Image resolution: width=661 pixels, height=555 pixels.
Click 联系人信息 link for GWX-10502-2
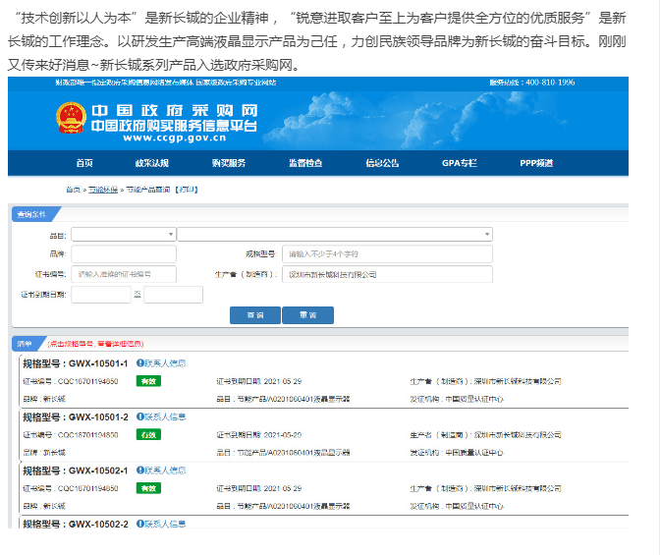tap(165, 524)
